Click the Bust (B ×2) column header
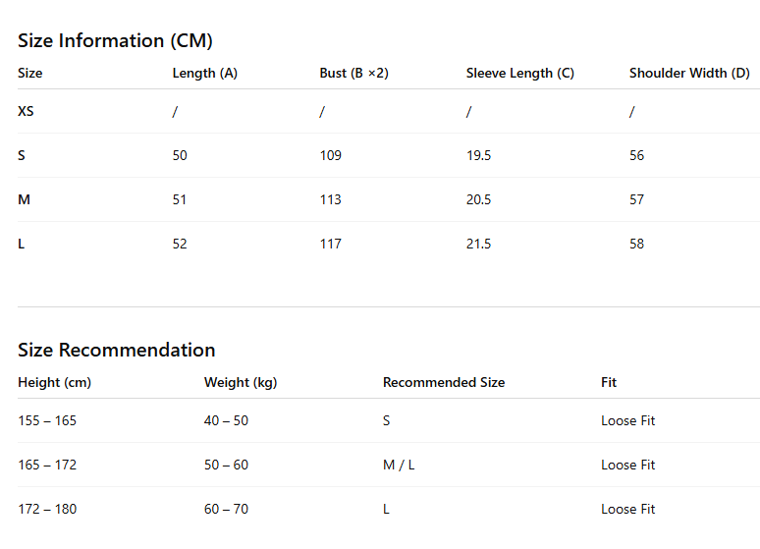This screenshot has width=760, height=549. click(x=353, y=74)
